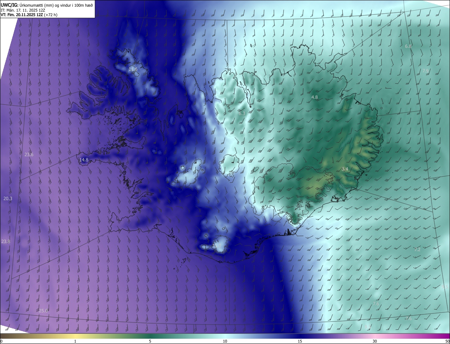This screenshot has height=344, width=450.
Task: Click the precipitation color scale bar
Action: click(x=225, y=336)
